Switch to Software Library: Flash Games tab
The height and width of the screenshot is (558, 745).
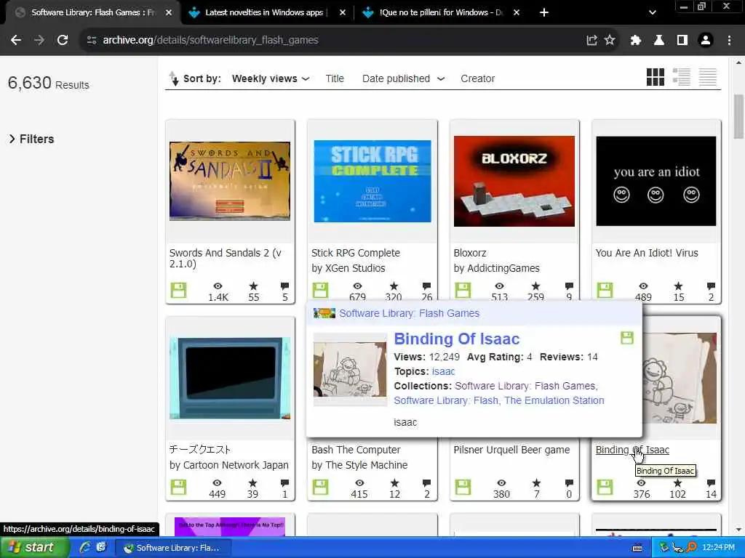coord(92,13)
